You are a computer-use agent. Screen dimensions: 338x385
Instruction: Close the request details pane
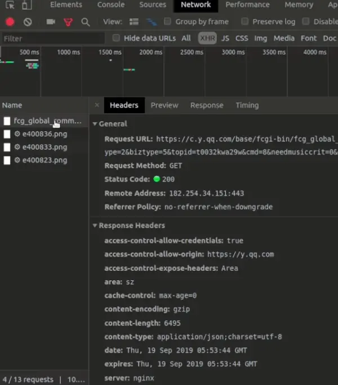97,105
